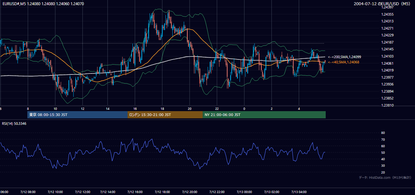Select the 東京 08:00-15:30 JST session bar
Viewport: 415px width, 195px height.
click(x=77, y=115)
